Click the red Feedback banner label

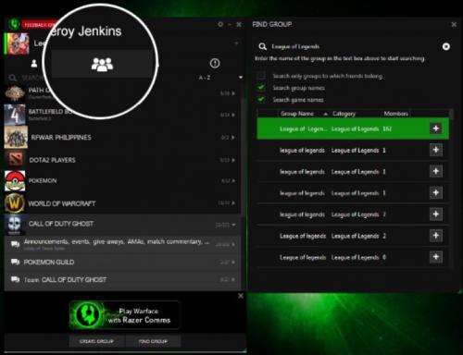(x=39, y=25)
